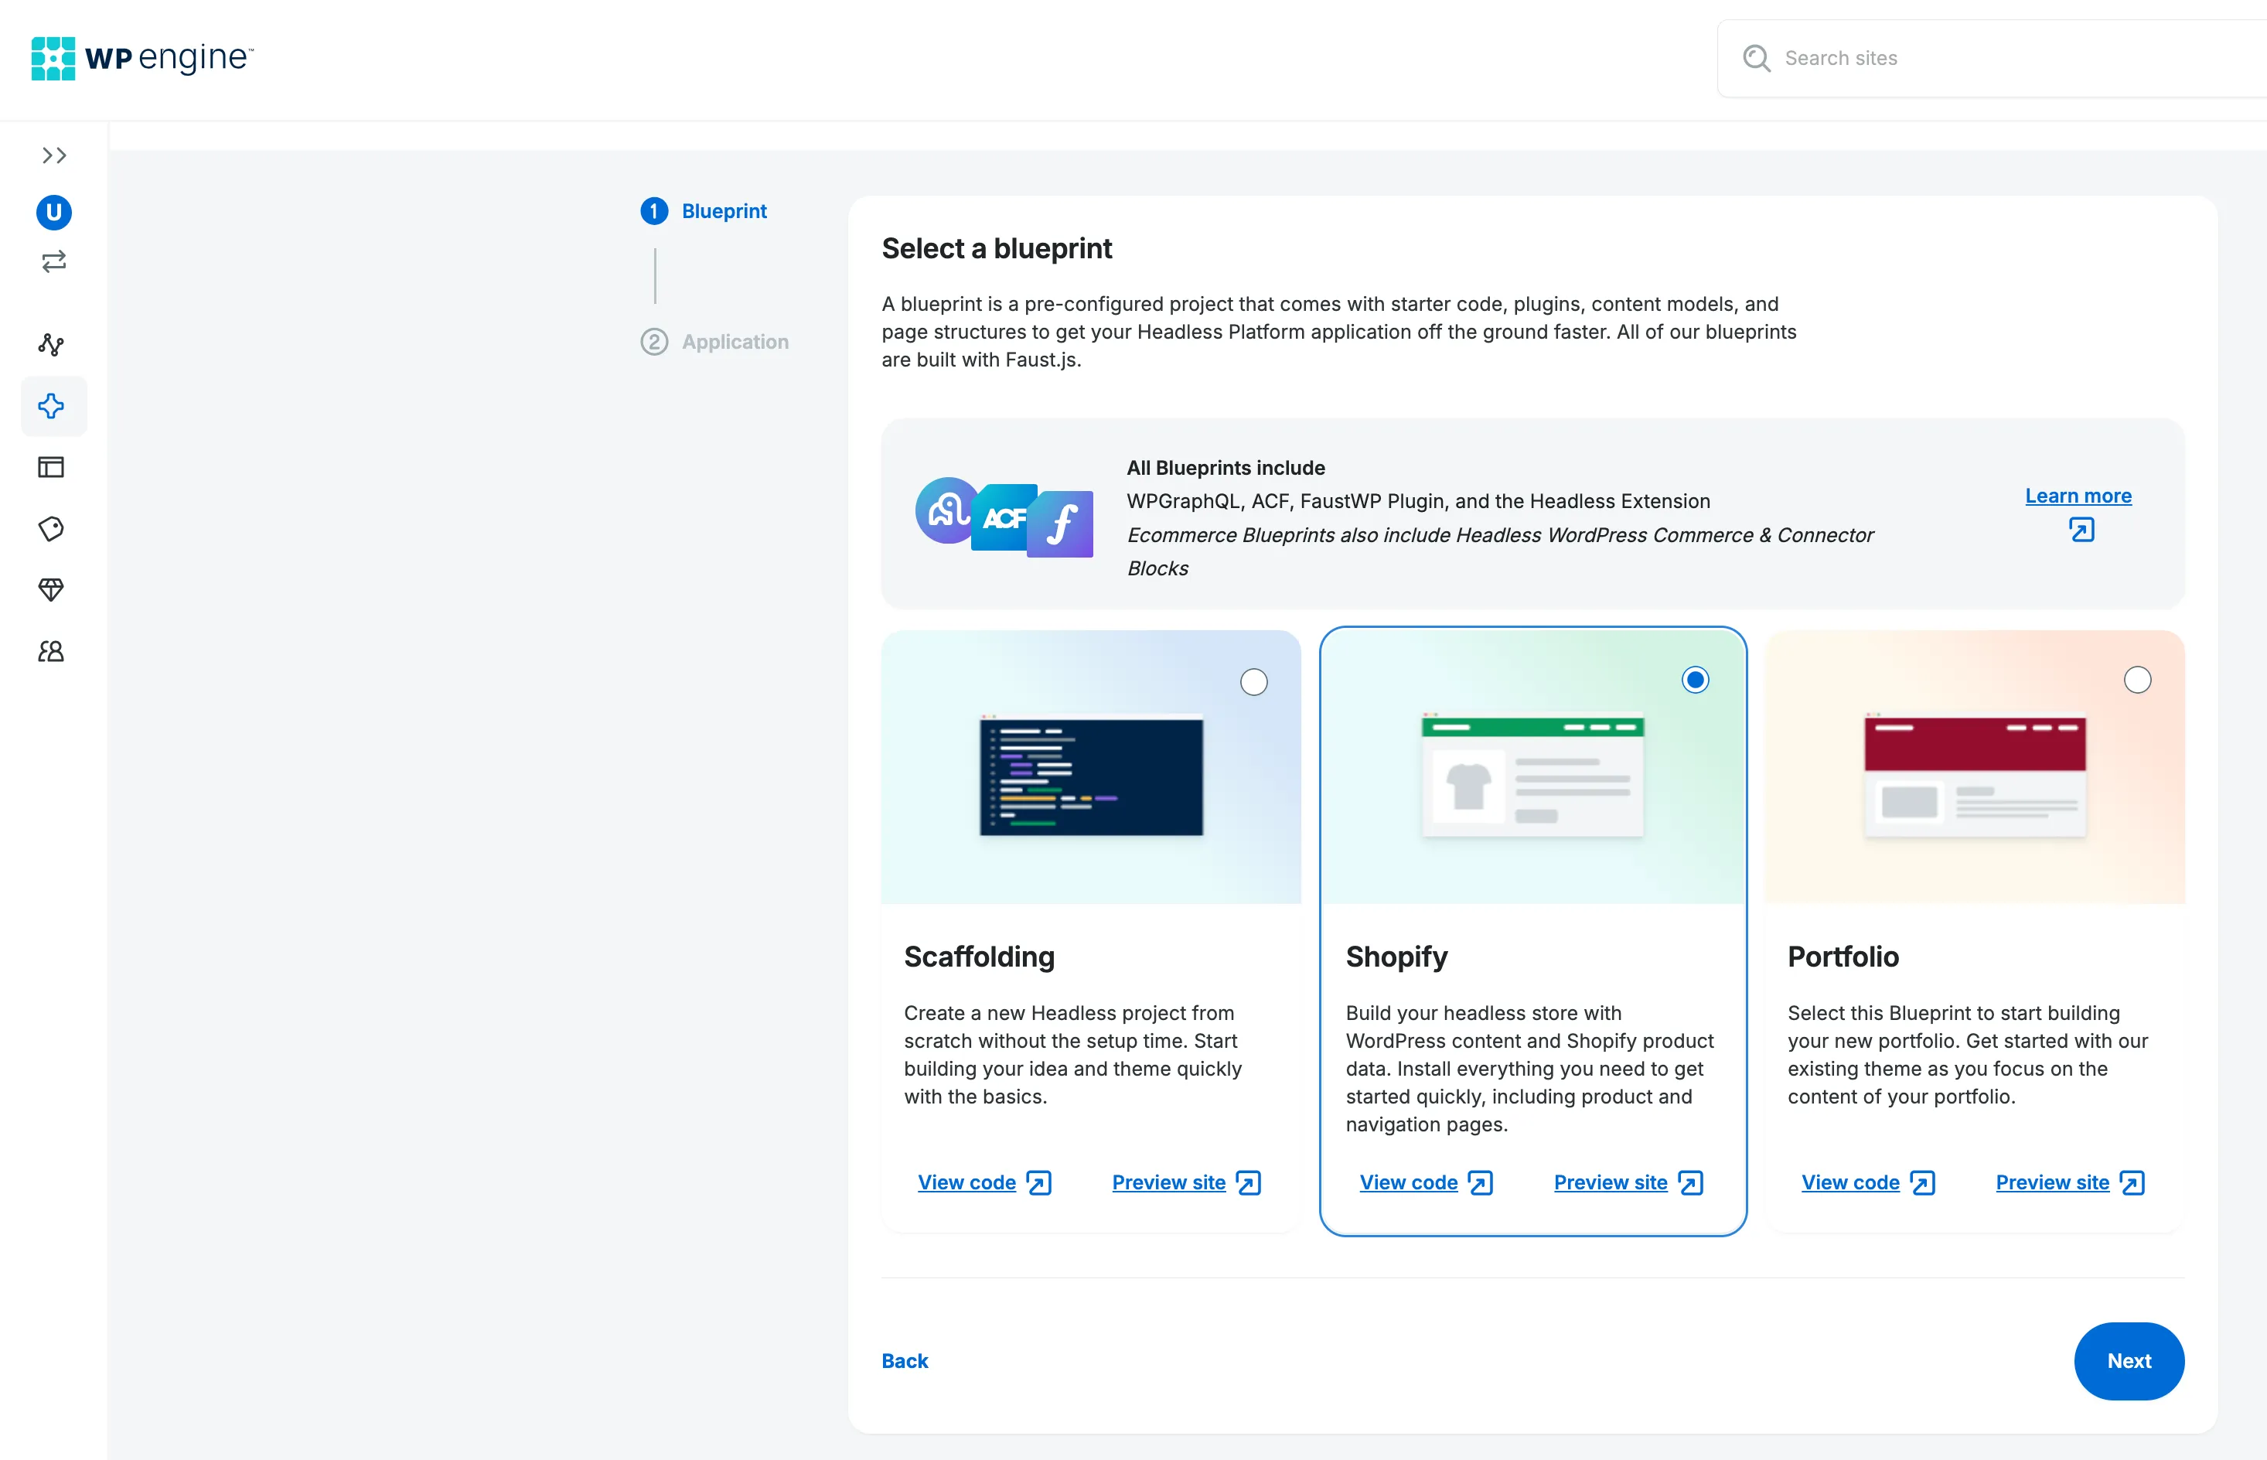The height and width of the screenshot is (1460, 2267).
Task: View code for the Shopify blueprint
Action: [1410, 1182]
